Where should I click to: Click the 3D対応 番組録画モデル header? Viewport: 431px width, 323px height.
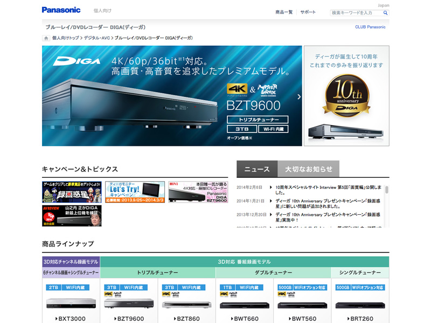point(245,262)
